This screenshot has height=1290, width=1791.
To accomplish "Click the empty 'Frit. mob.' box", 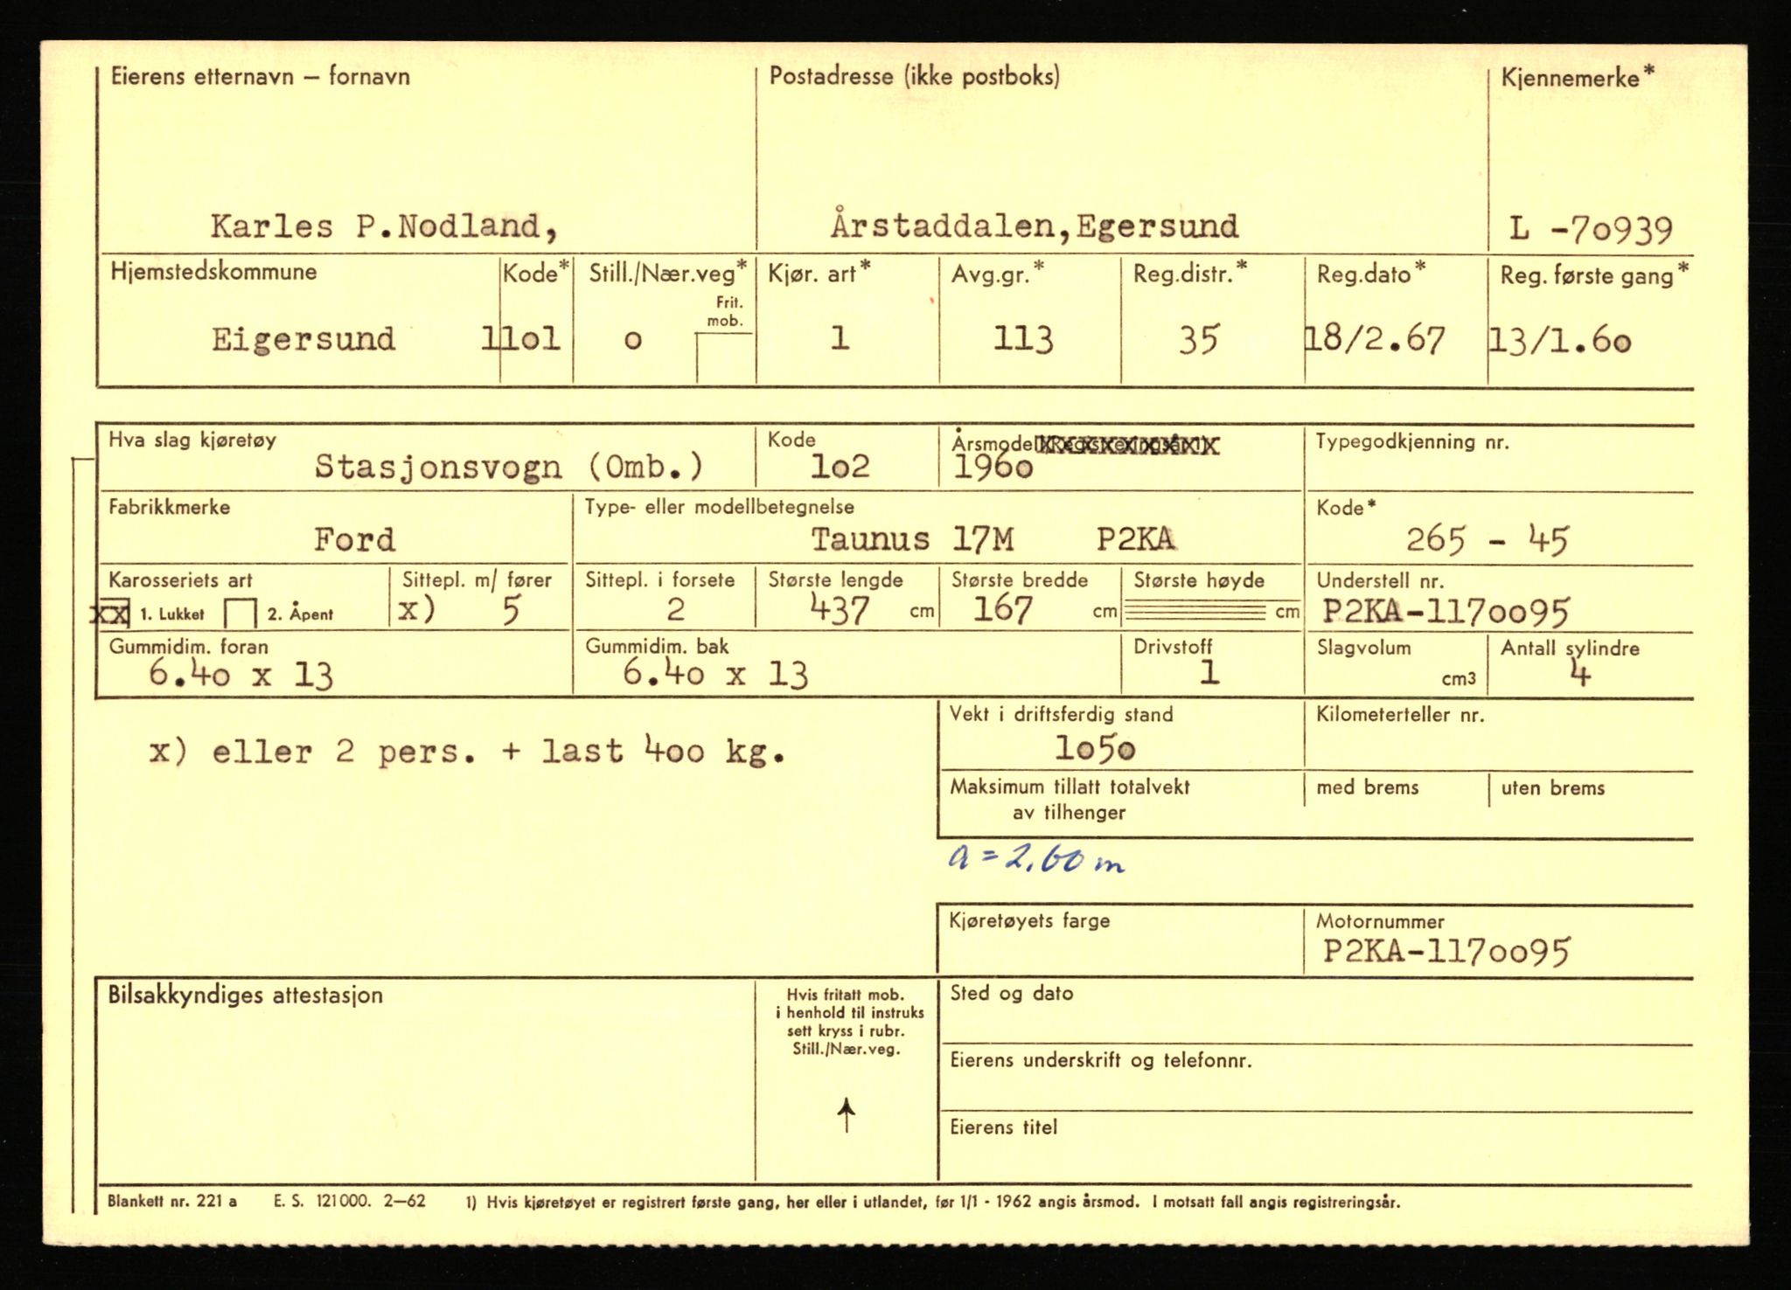I will [725, 358].
